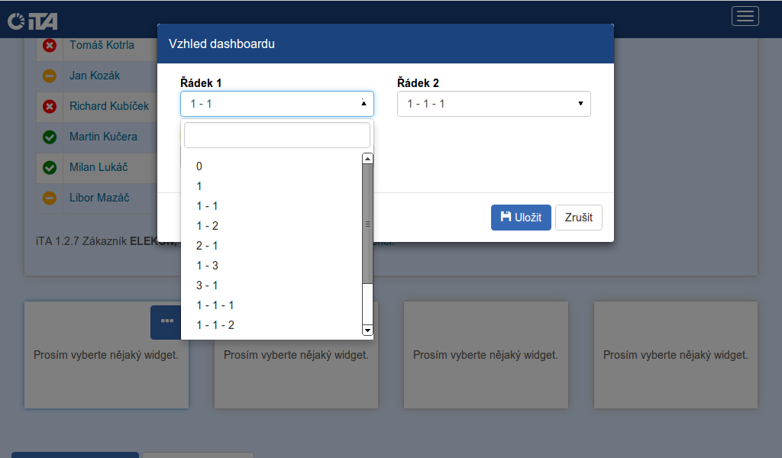Image resolution: width=782 pixels, height=458 pixels.
Task: Click red cross icon beside Tomáš Kotrla
Action: [50, 46]
